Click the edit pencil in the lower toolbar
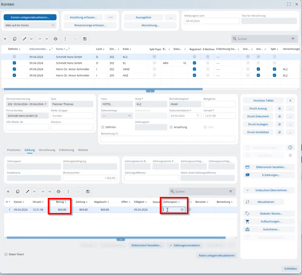302x275 pixels. (x=27, y=192)
